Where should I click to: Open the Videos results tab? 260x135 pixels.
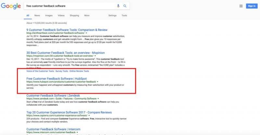pos(61,15)
